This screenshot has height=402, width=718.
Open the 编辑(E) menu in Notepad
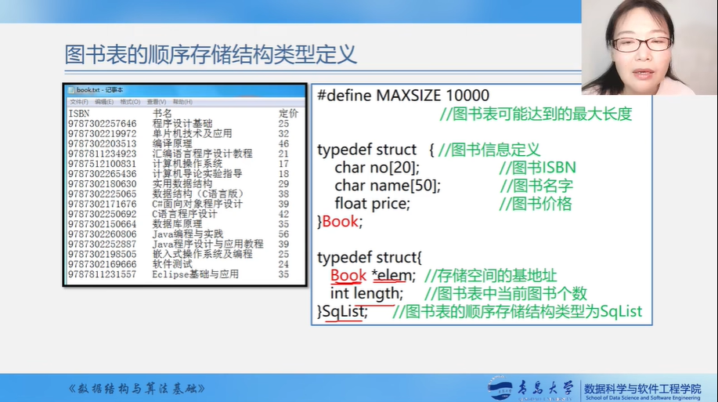pos(104,102)
